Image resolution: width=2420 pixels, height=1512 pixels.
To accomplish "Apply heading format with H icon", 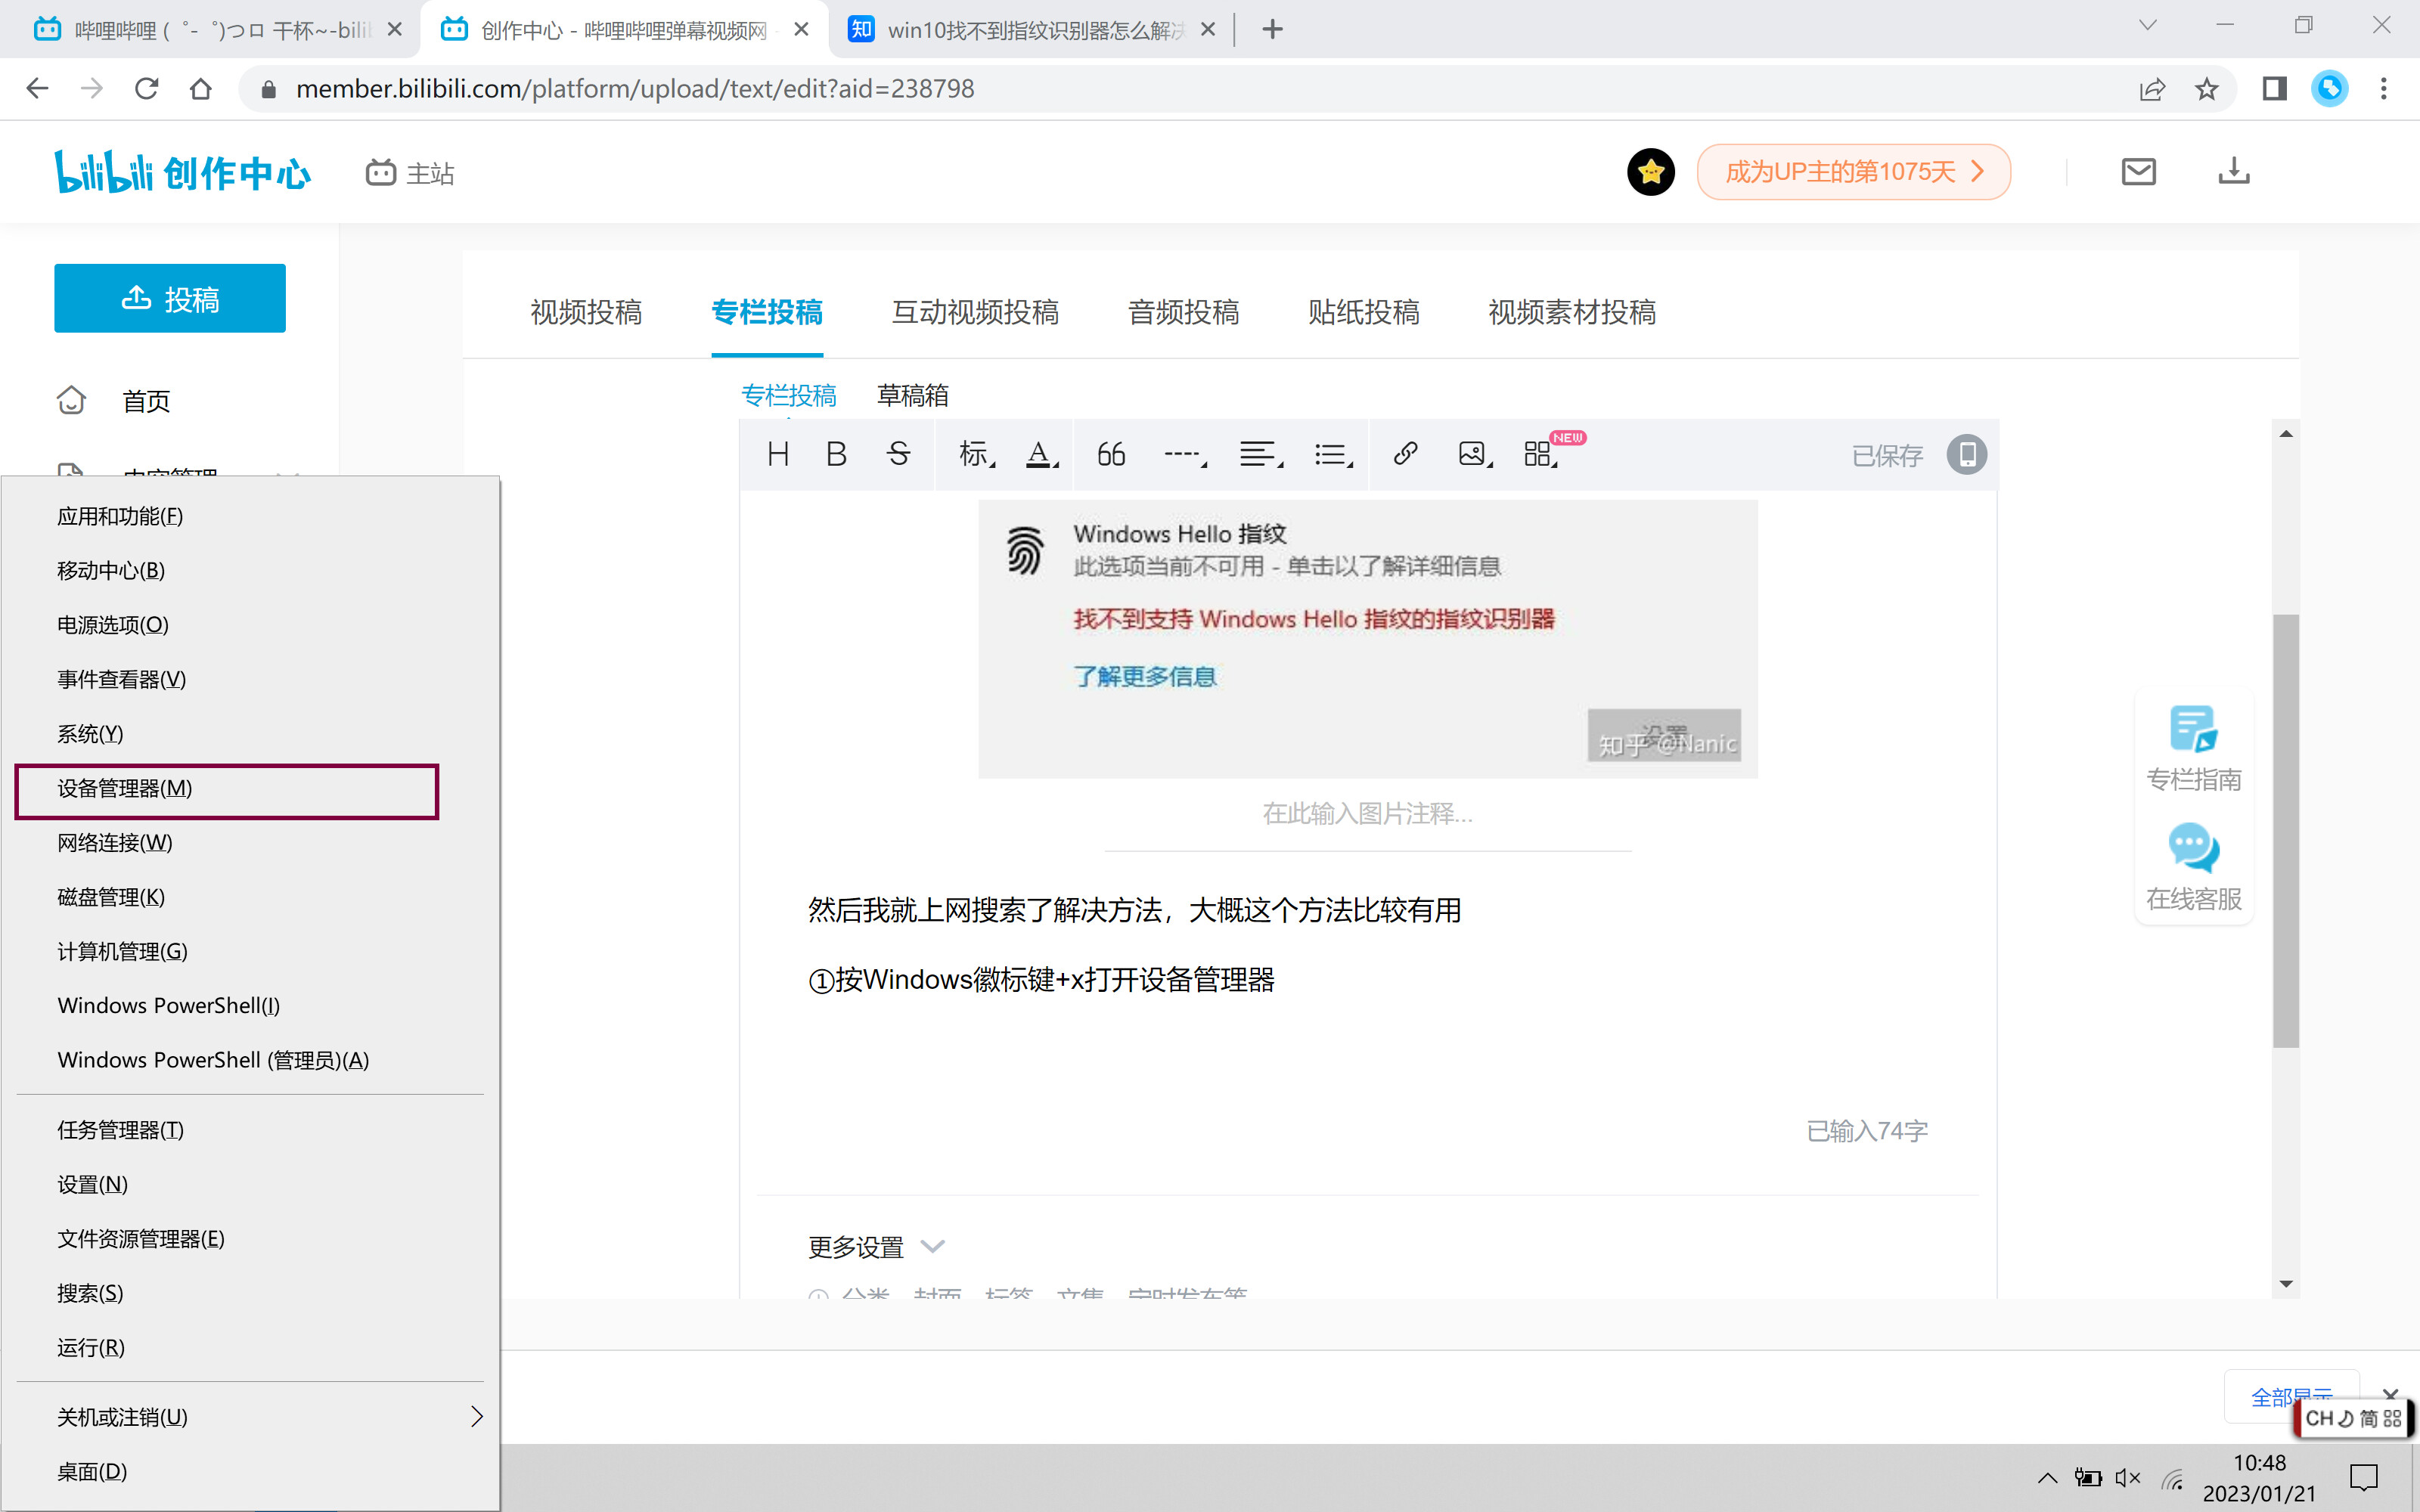I will (x=778, y=454).
